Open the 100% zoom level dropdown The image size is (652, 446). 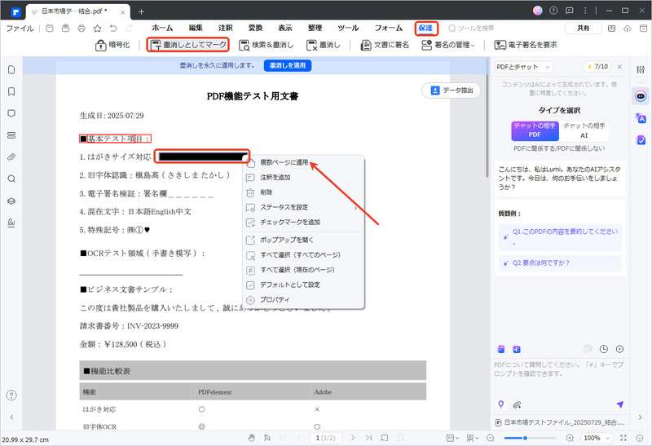(597, 438)
